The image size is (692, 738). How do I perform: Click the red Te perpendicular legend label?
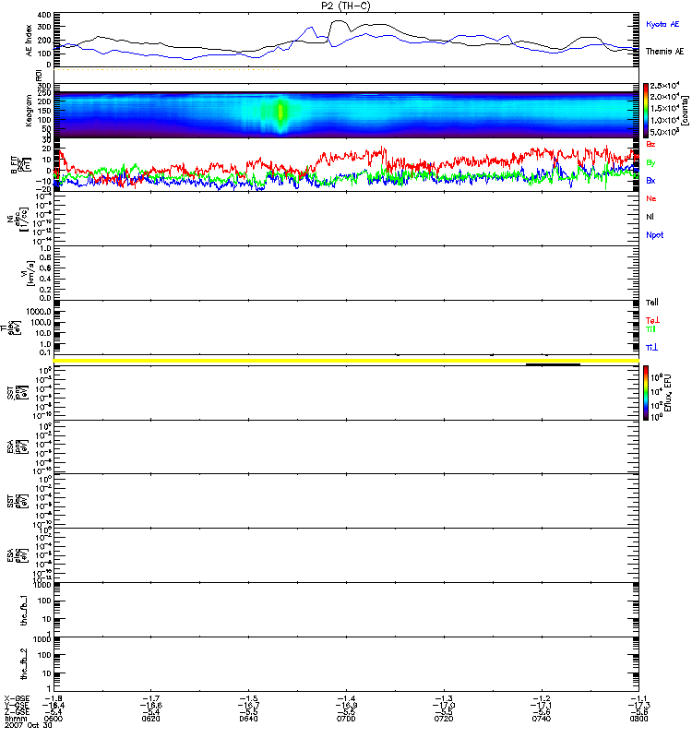click(652, 320)
